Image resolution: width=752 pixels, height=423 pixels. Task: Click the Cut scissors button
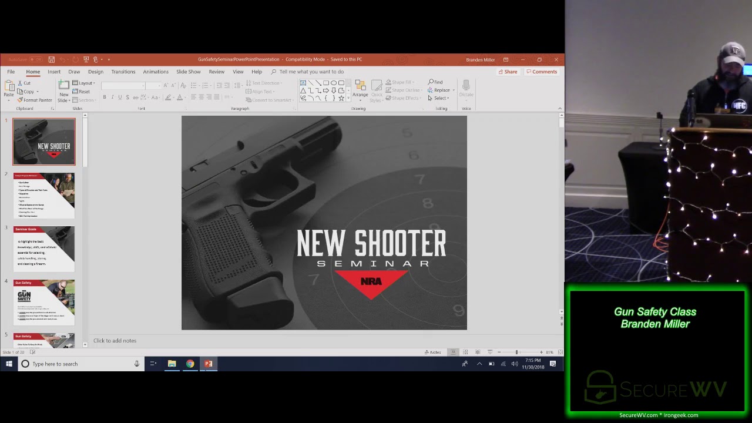(24, 83)
